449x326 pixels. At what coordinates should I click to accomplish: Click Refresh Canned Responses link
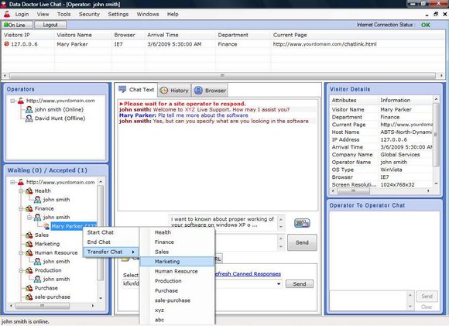248,274
